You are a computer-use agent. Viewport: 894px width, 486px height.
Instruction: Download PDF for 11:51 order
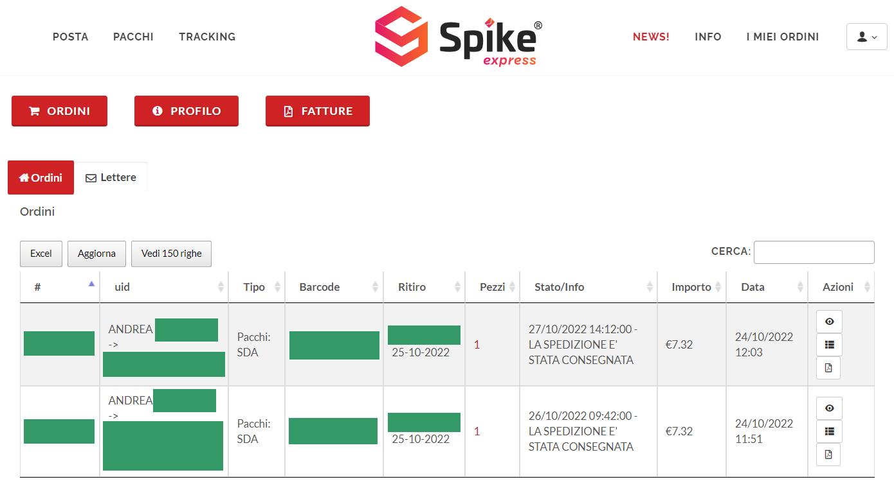pos(828,455)
